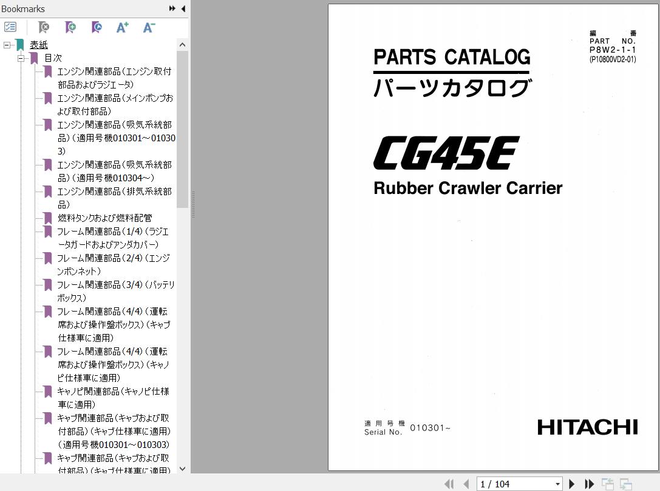Open bookmark フレーム関連部品(4/4) キャブ仕様車に適用

click(x=114, y=324)
